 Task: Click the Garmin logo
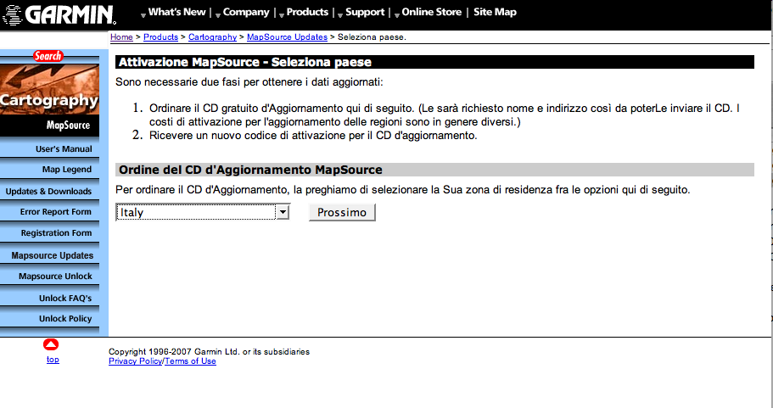[x=59, y=14]
